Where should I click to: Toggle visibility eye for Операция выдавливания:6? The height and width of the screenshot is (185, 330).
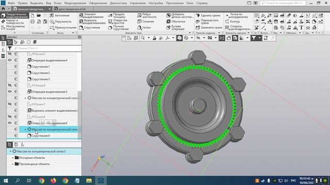10,123
